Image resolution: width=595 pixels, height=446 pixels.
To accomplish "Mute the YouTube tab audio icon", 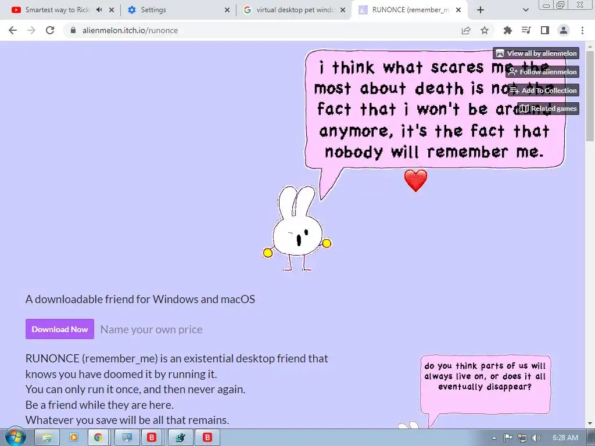I will (x=99, y=10).
